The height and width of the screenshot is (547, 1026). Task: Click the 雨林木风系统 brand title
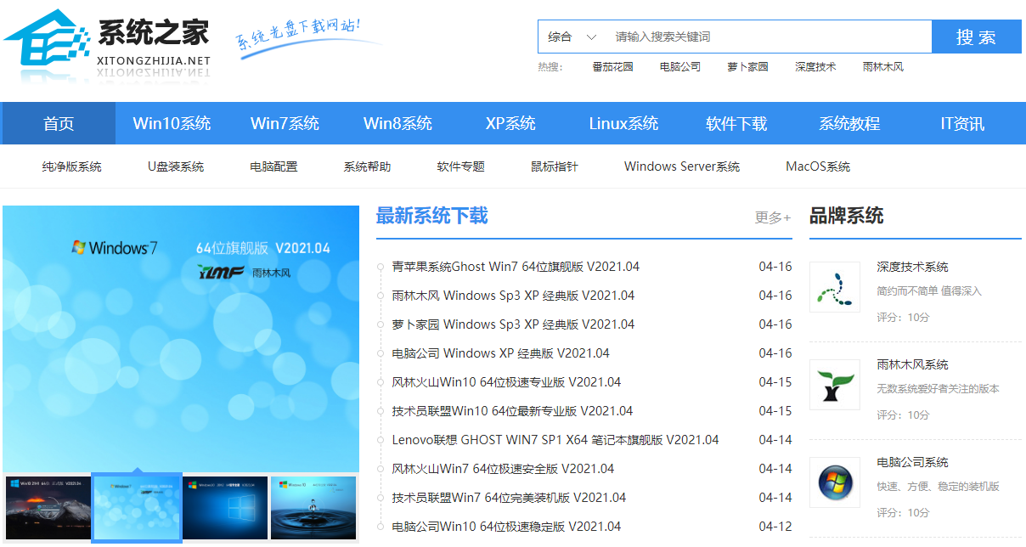click(x=913, y=364)
